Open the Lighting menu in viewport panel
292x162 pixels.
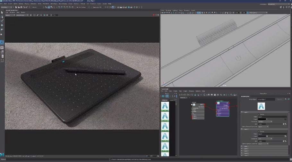click(x=175, y=11)
